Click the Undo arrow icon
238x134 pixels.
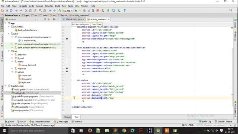pyautogui.click(x=16, y=10)
